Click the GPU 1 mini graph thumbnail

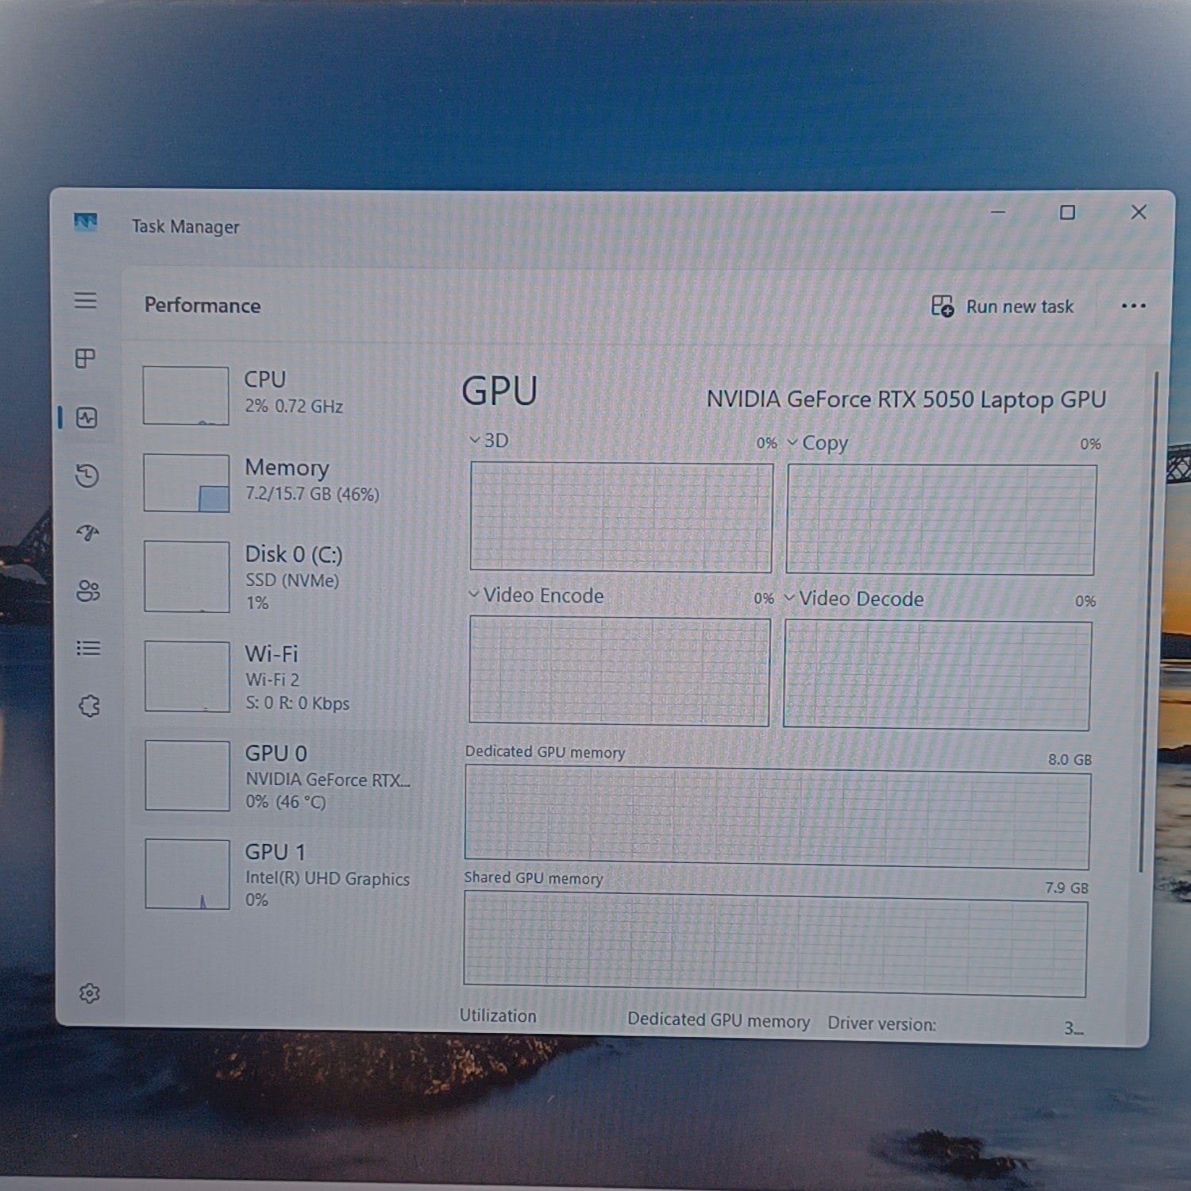(x=187, y=874)
